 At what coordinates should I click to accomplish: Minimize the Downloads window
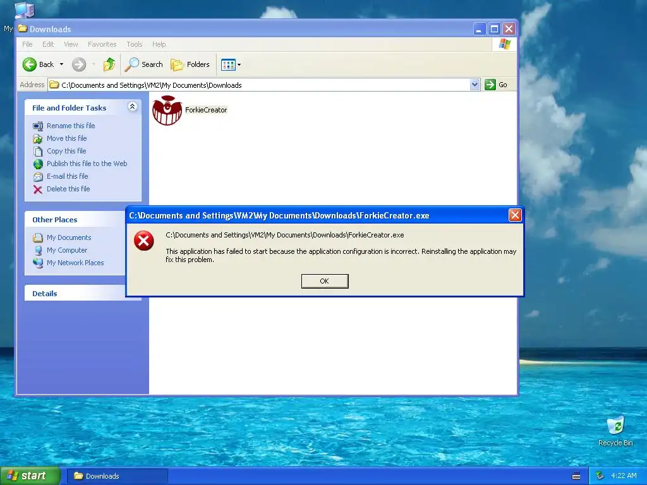pos(479,29)
